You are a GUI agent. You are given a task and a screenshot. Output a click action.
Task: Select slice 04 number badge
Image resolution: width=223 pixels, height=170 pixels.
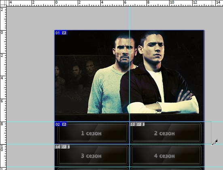pos(57,147)
